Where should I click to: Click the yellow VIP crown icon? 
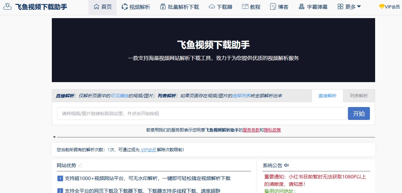[x=381, y=6]
